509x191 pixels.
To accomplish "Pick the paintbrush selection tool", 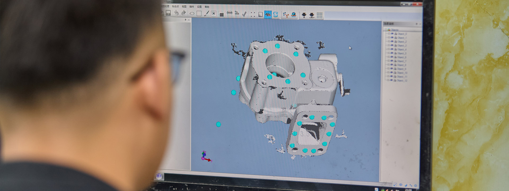I will pyautogui.click(x=206, y=14).
